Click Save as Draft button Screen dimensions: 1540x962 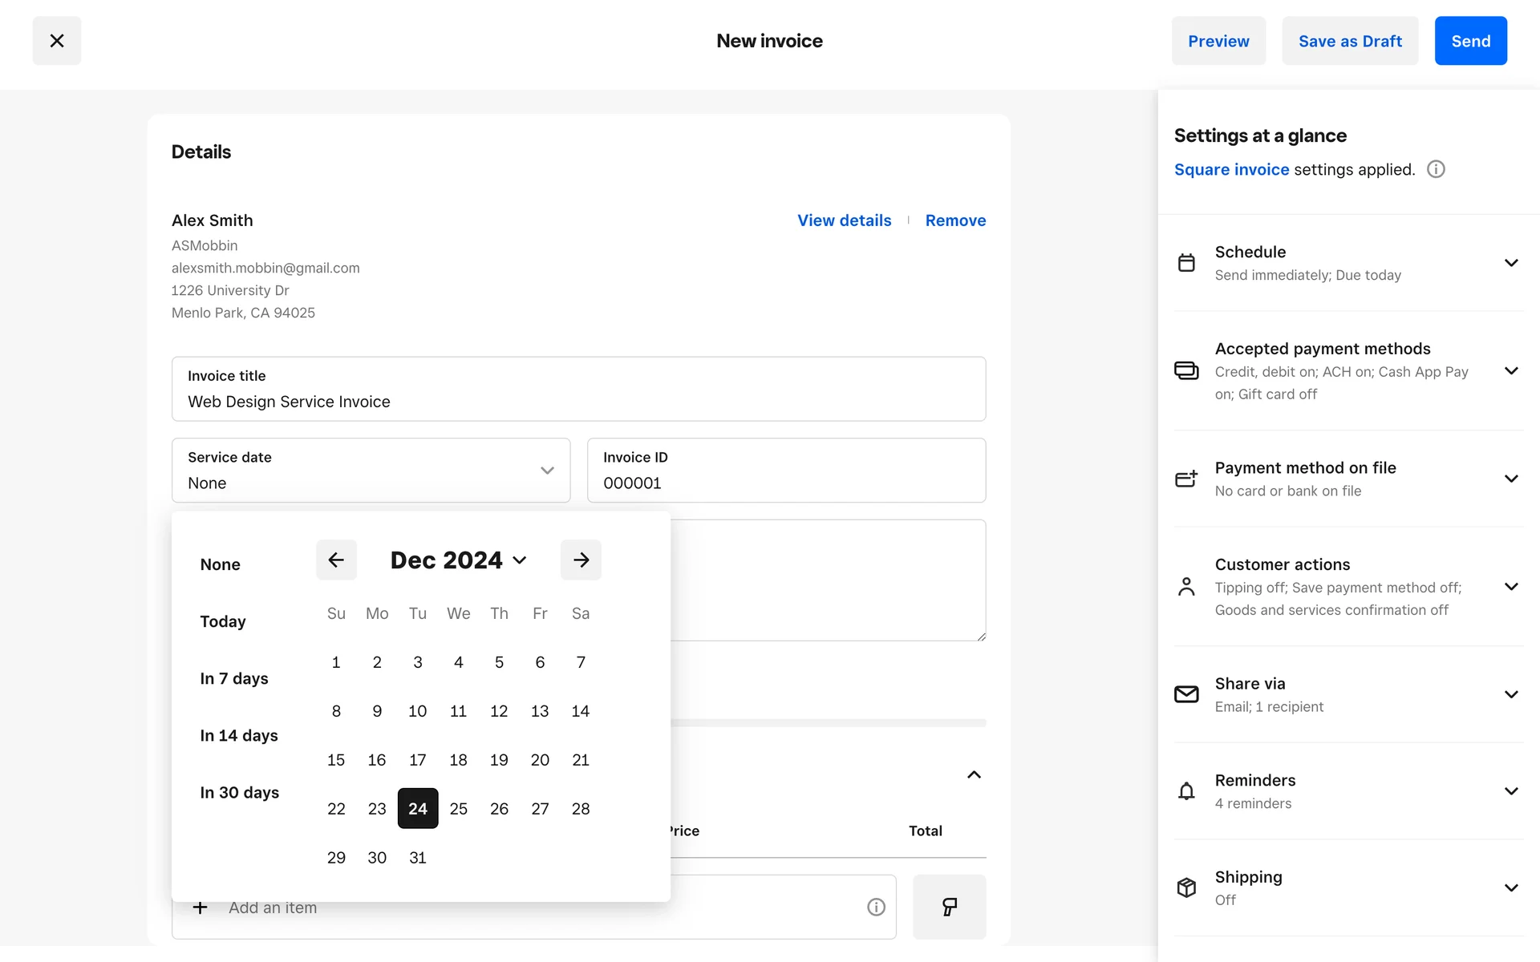click(x=1350, y=41)
